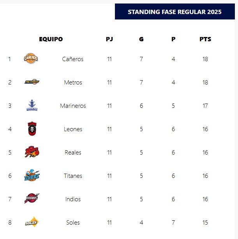238x239 pixels.
Task: Click the G wins column header
Action: point(141,39)
